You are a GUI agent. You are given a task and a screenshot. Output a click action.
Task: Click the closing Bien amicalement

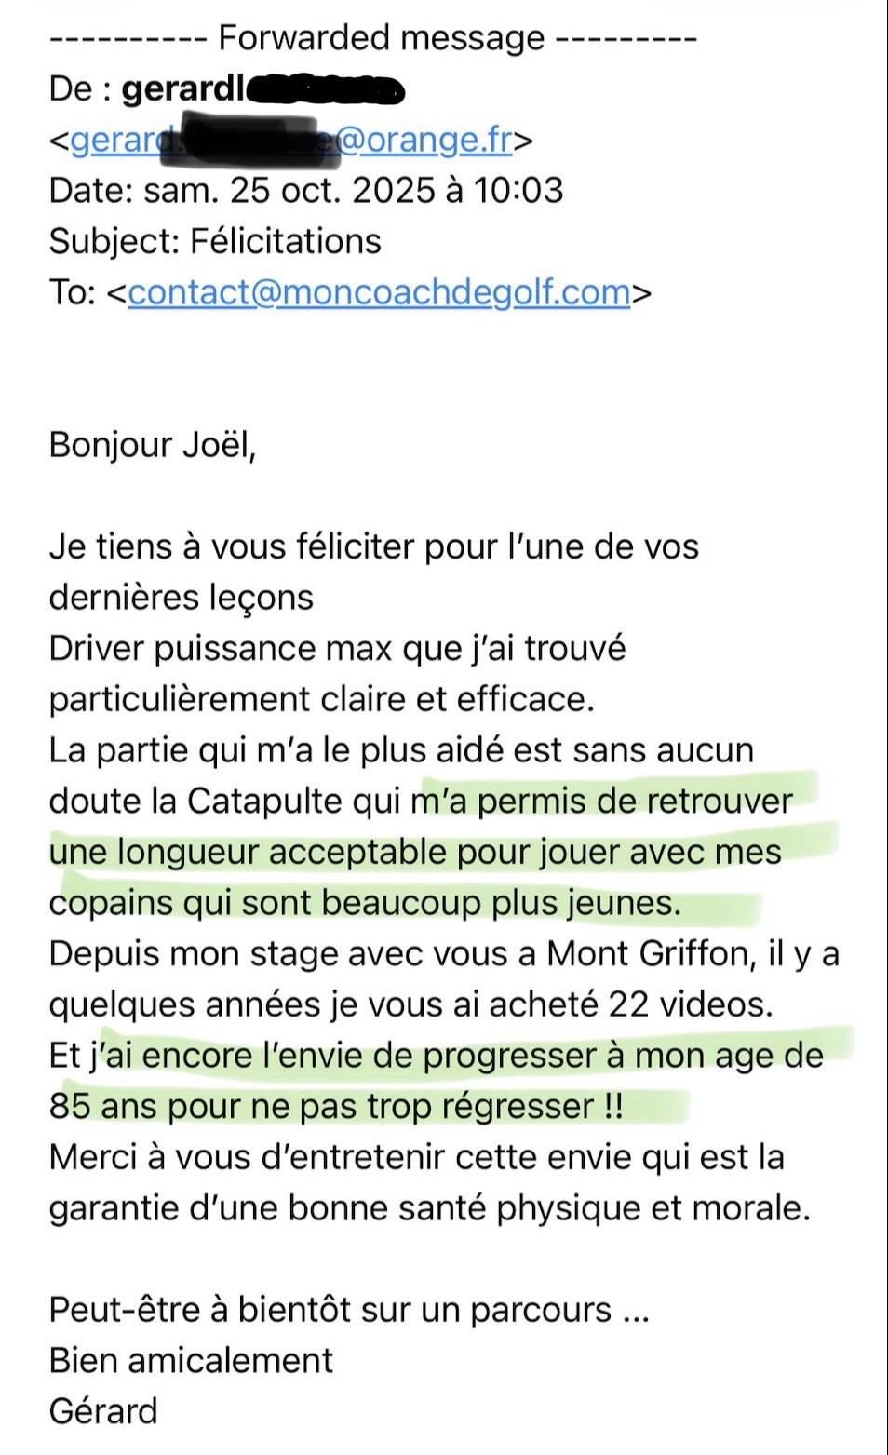[x=191, y=1361]
